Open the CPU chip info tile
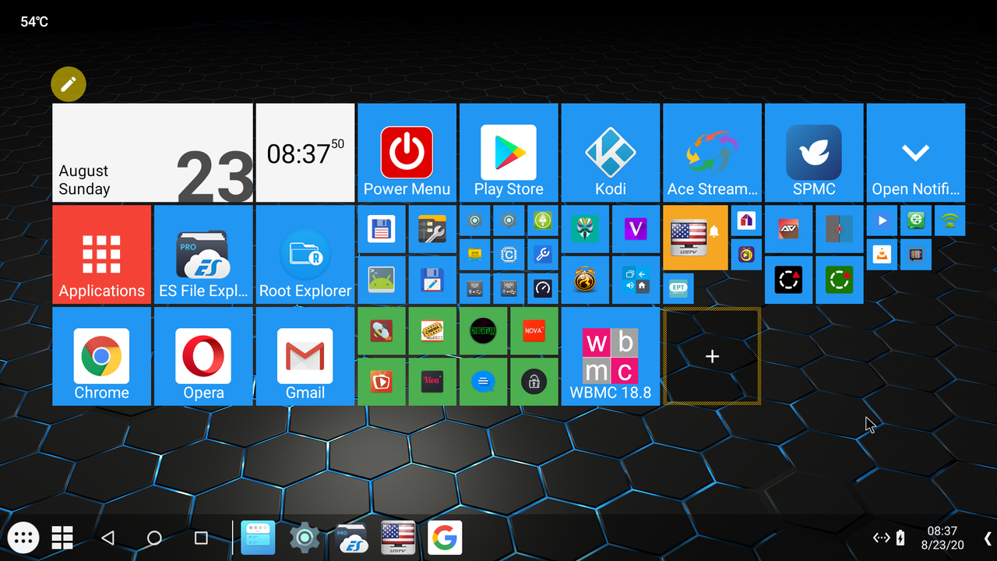 click(x=509, y=254)
